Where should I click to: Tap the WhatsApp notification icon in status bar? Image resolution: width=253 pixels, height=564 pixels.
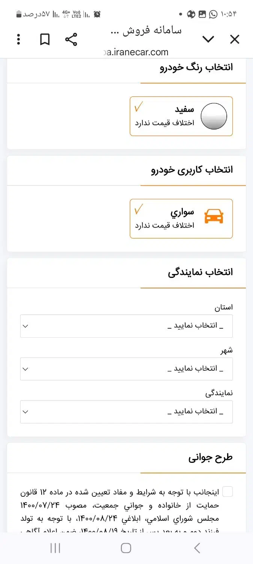213,14
